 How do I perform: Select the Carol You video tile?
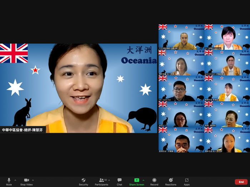click(x=227, y=37)
